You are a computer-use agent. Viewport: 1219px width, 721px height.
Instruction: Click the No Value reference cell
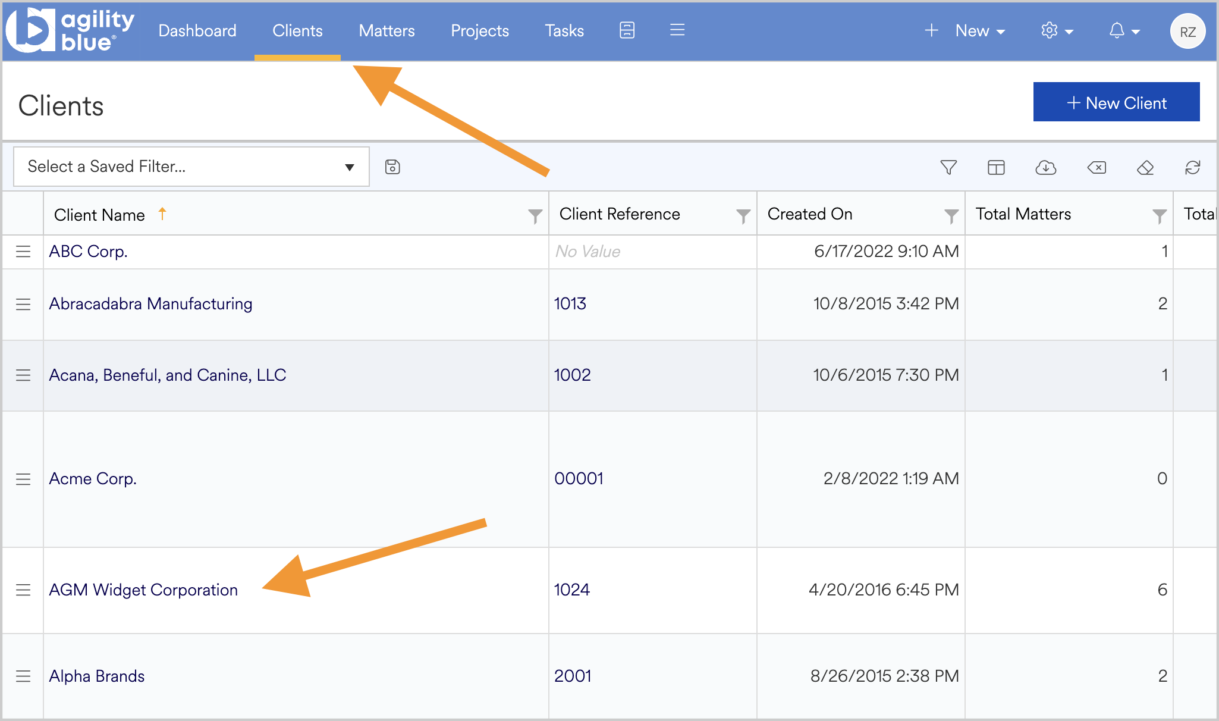click(x=587, y=252)
